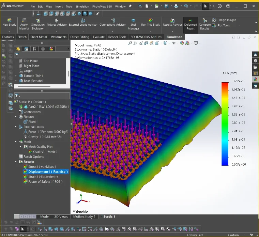This screenshot has height=237, width=259.
Task: Open External Loads Advisor
Action: (83, 23)
